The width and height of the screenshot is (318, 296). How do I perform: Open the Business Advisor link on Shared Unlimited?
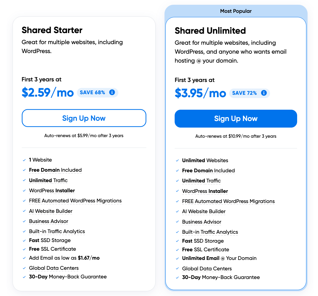[201, 222]
